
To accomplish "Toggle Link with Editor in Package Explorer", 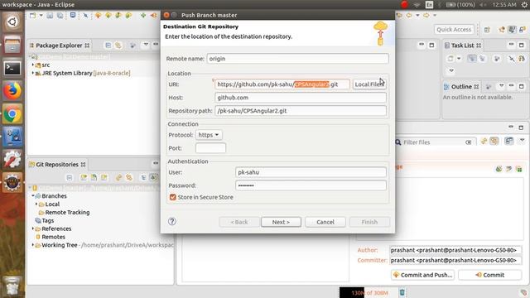I will click(x=118, y=46).
